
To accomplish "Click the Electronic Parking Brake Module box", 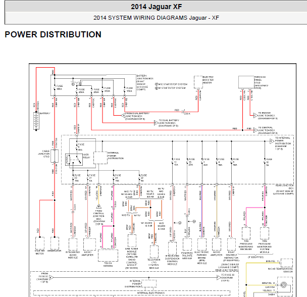I will click(202, 244).
